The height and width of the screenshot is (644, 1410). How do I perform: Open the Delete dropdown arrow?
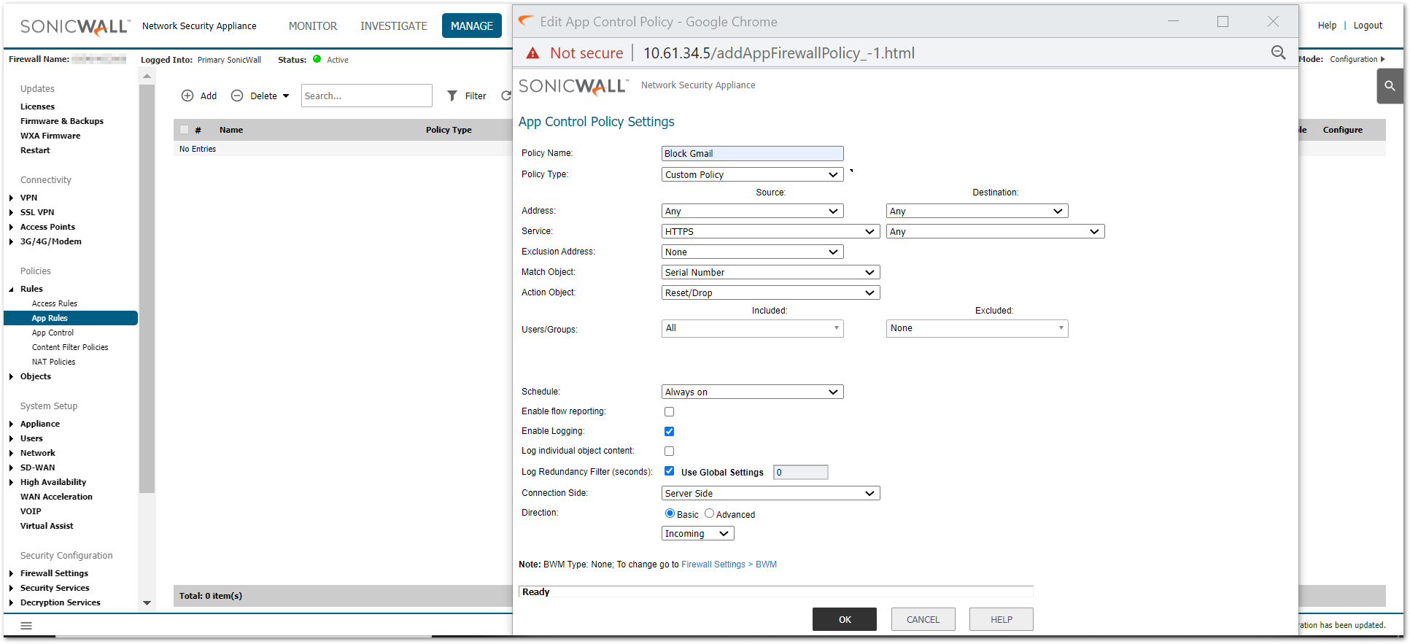286,96
